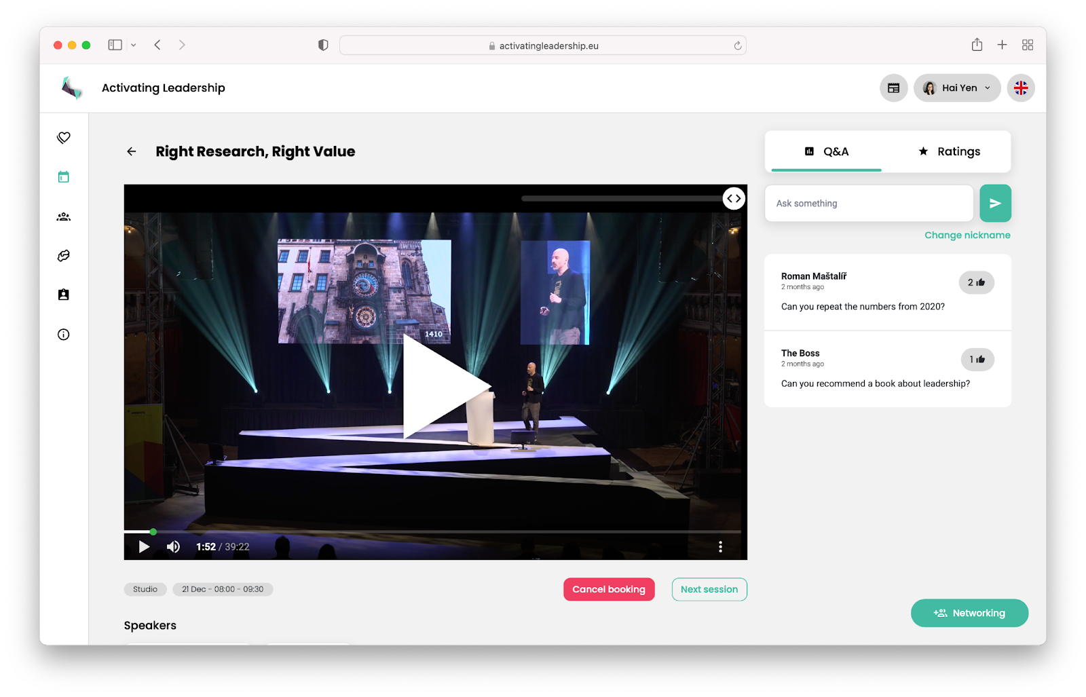Mute the video with the speaker icon
The width and height of the screenshot is (1086, 697).
tap(174, 547)
